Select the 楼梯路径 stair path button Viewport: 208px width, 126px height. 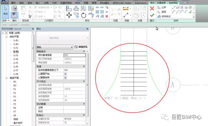click(164, 17)
